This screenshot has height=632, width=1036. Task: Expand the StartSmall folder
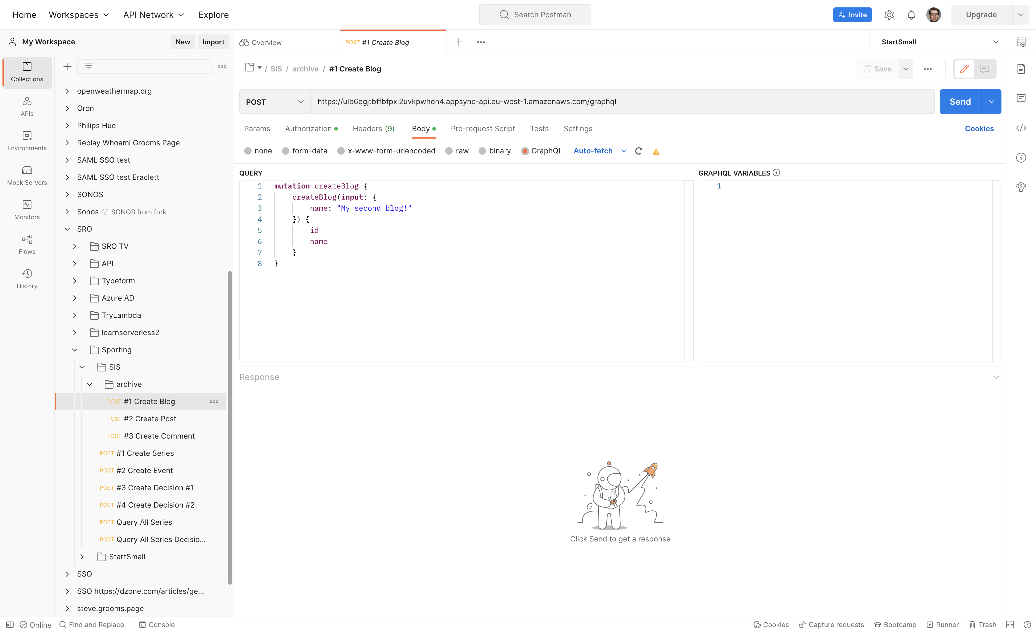pos(82,557)
